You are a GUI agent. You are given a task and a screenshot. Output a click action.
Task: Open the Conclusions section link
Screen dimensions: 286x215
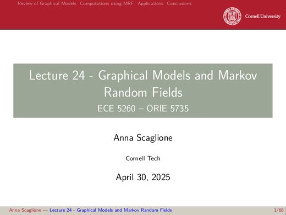coord(179,3)
